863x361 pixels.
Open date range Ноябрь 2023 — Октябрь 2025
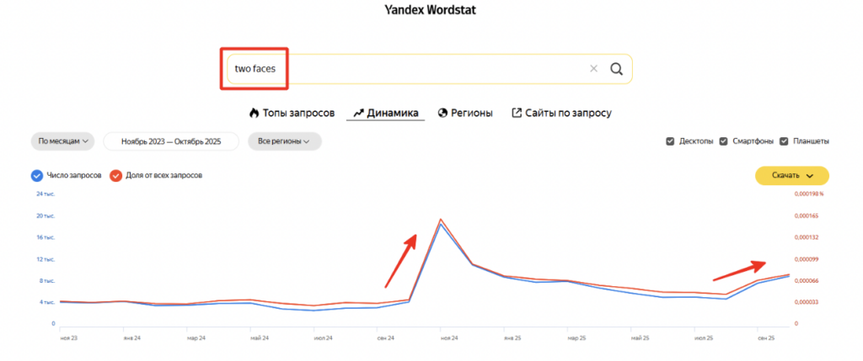pyautogui.click(x=171, y=141)
